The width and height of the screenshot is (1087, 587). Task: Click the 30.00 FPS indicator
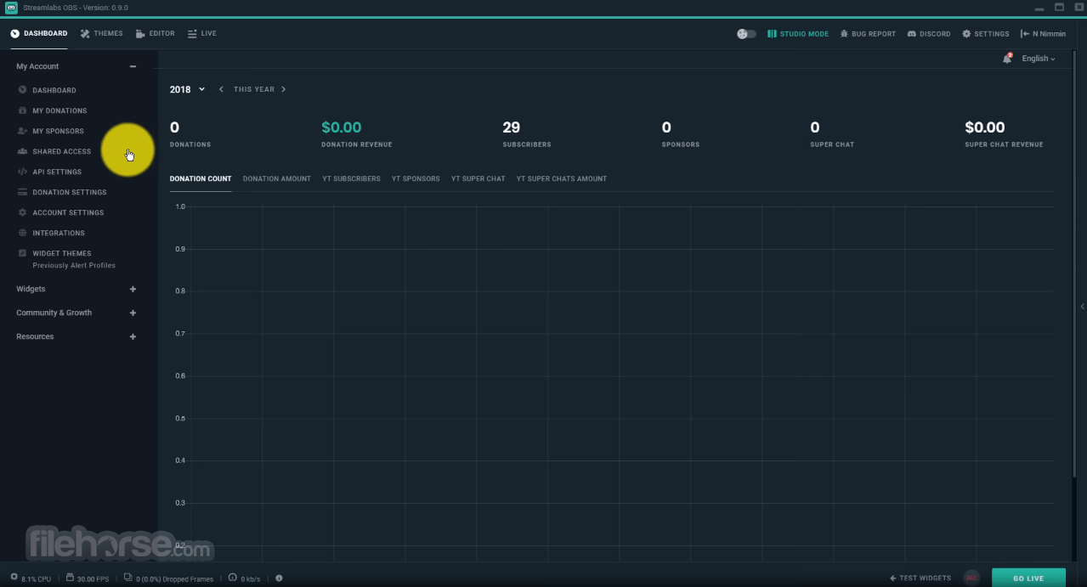click(x=88, y=579)
